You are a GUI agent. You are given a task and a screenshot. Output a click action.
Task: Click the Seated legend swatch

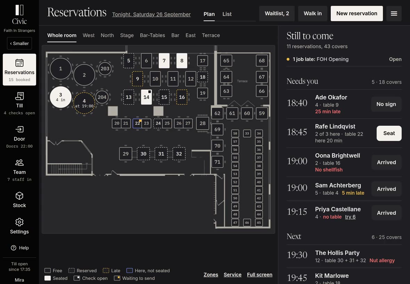point(48,278)
